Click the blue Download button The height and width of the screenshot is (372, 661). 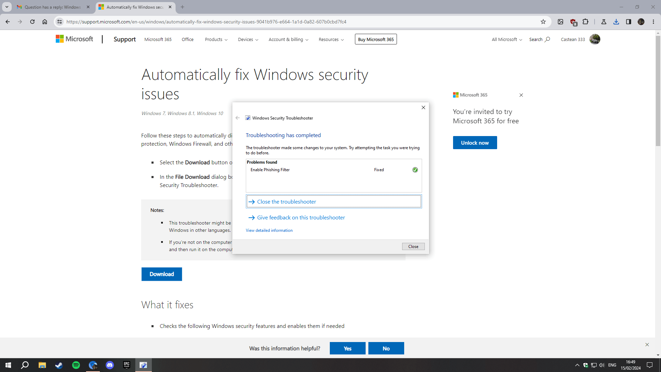point(161,274)
